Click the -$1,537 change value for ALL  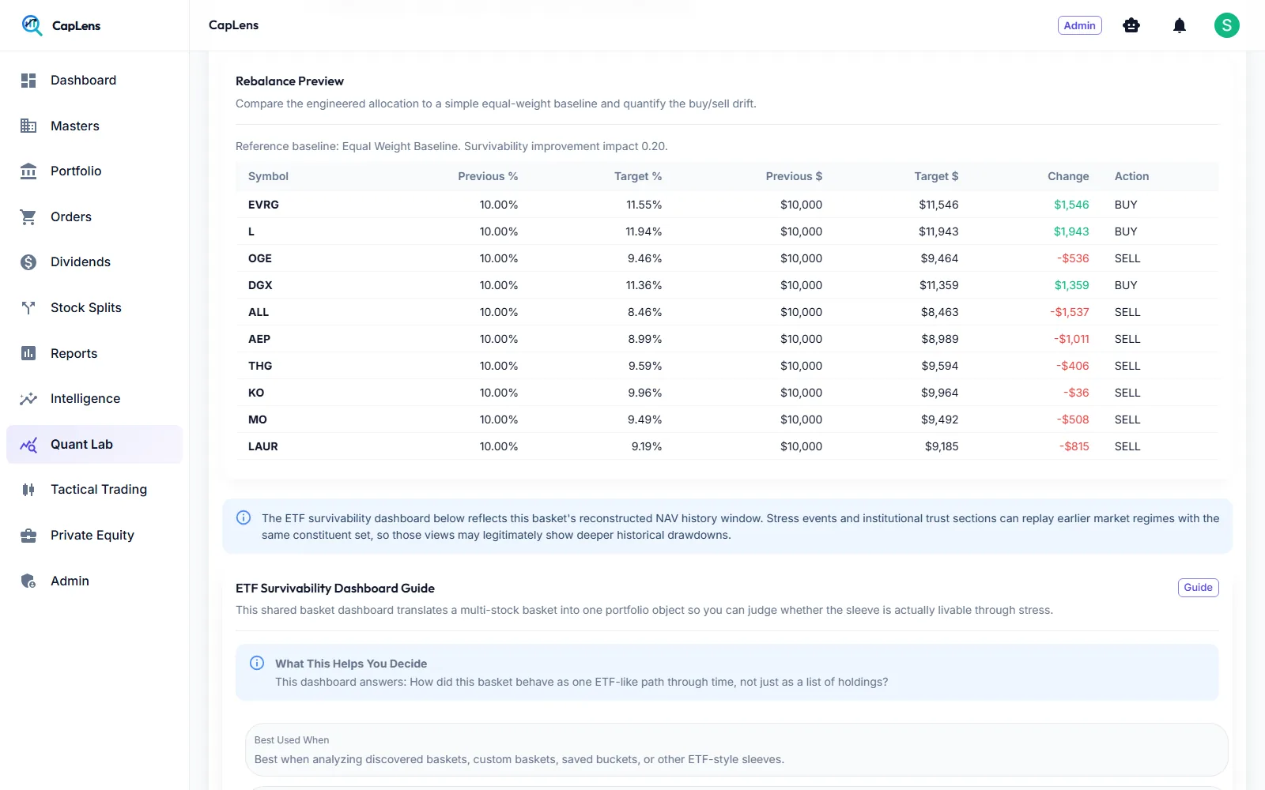[x=1070, y=312]
